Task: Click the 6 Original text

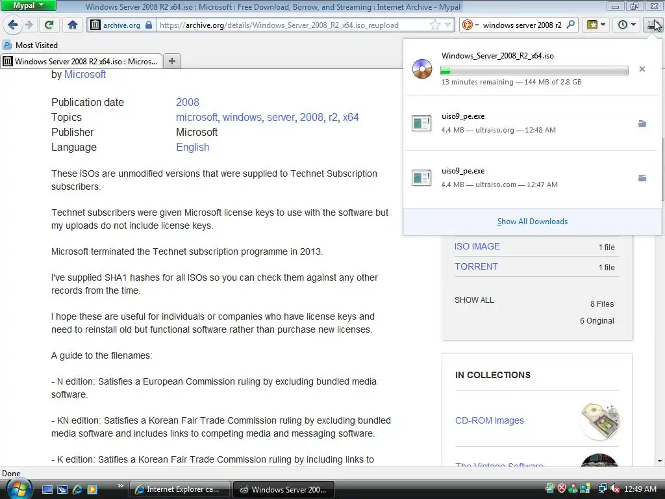Action: point(597,321)
